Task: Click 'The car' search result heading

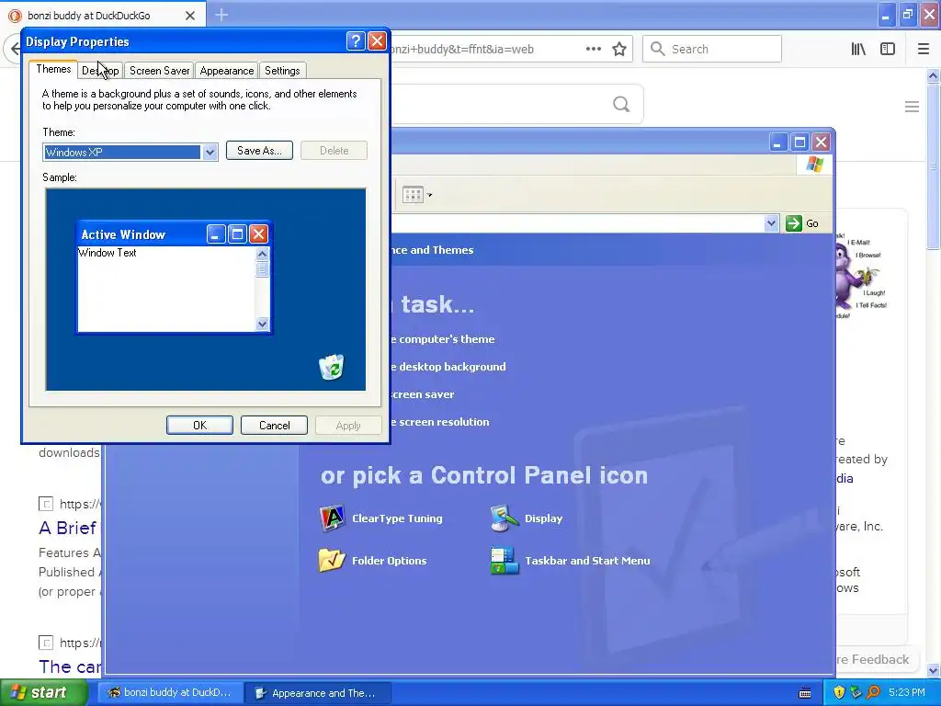Action: tap(70, 666)
